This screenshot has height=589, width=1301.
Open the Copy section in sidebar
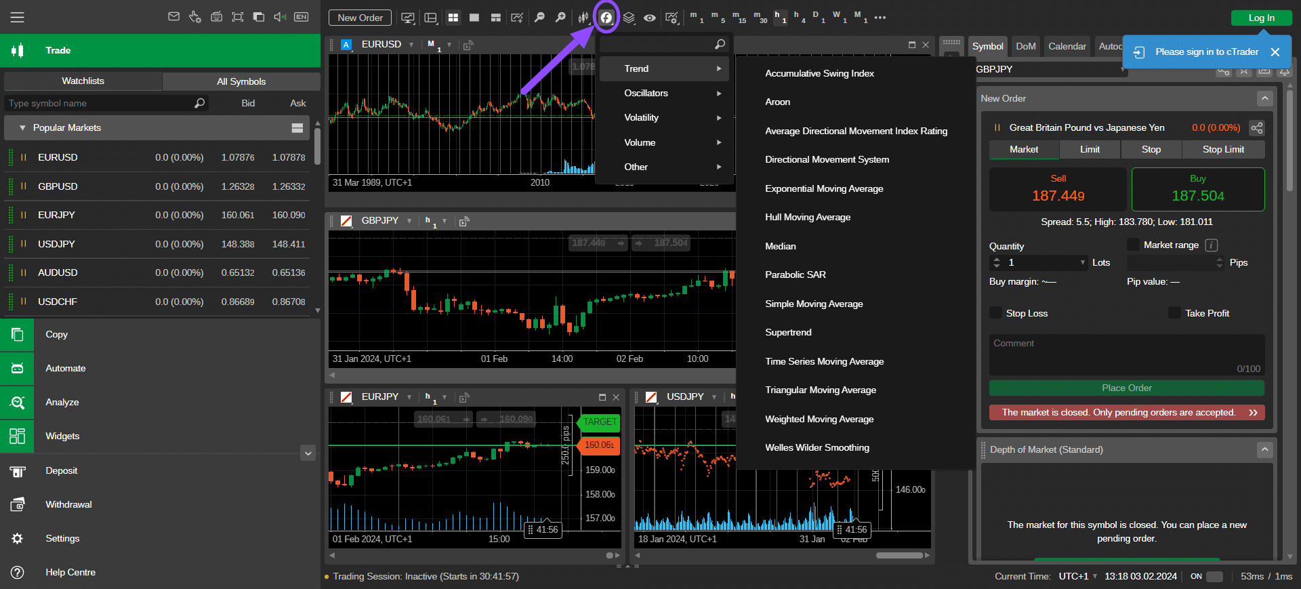click(160, 335)
